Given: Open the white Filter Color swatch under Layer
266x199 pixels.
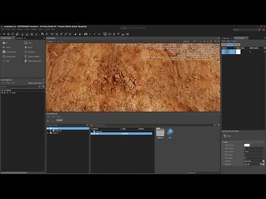Looking at the screenshot, I should click(x=247, y=145).
